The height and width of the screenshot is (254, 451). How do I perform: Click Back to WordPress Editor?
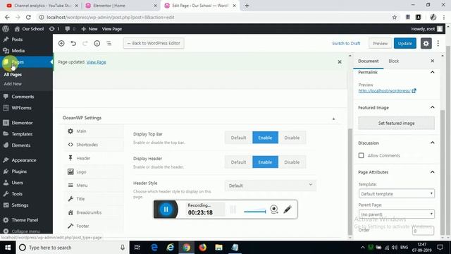tap(154, 43)
